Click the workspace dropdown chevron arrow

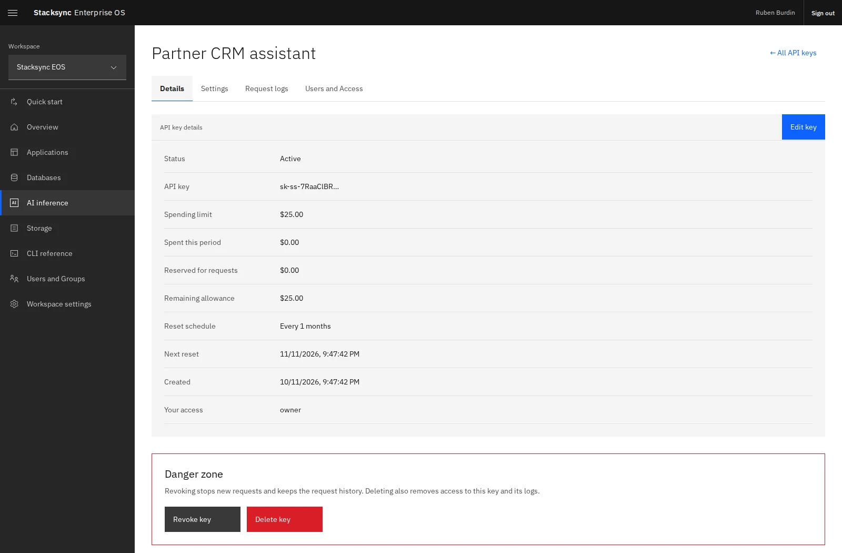tap(114, 67)
